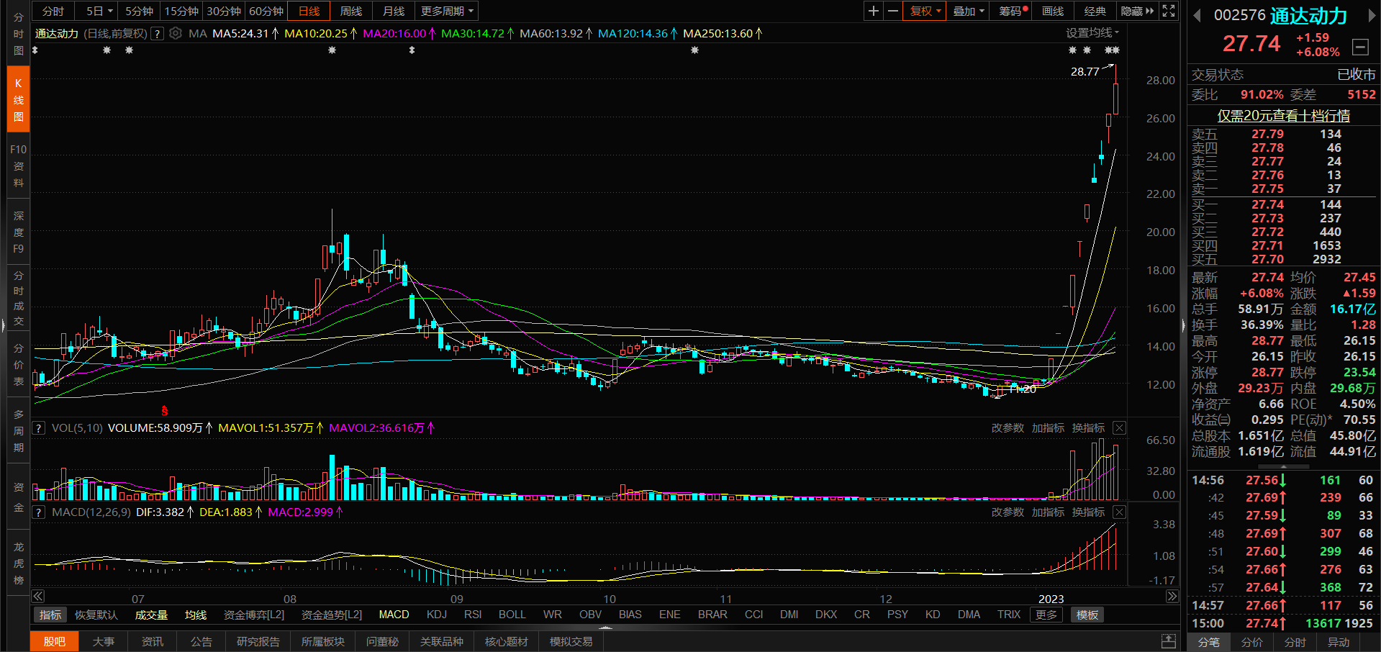
Task: Toggle the 成交量 volume indicator
Action: [151, 615]
